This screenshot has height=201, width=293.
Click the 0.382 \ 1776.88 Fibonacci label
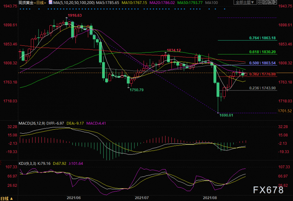pyautogui.click(x=262, y=74)
